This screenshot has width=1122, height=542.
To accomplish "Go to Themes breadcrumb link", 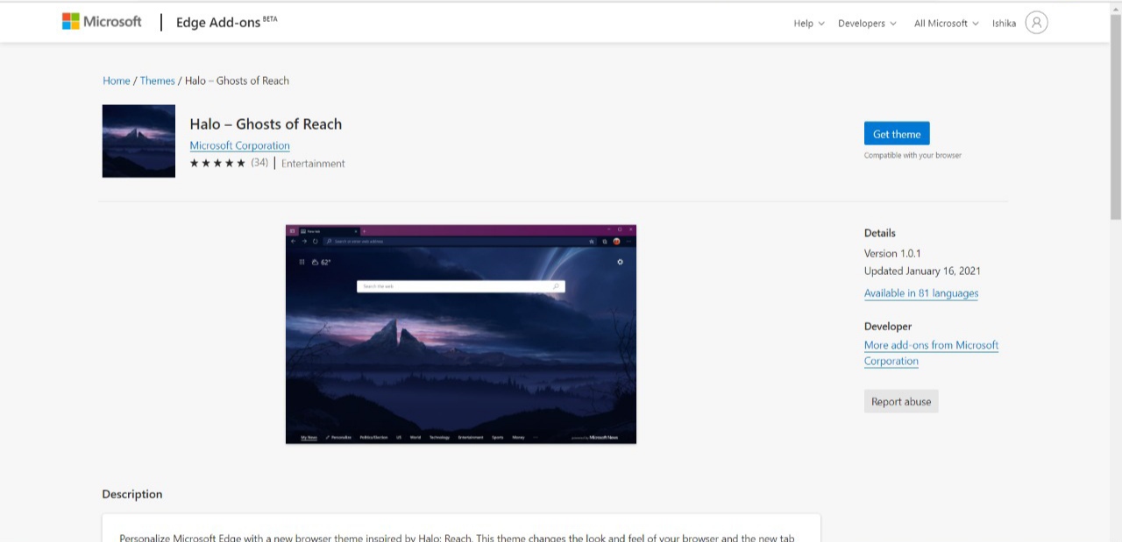I will click(x=158, y=81).
